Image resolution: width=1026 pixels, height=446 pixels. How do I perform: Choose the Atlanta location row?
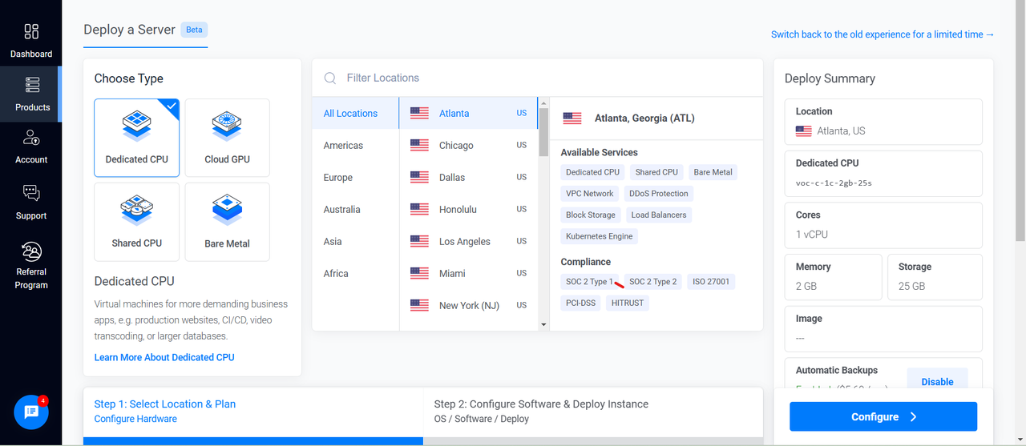(469, 114)
